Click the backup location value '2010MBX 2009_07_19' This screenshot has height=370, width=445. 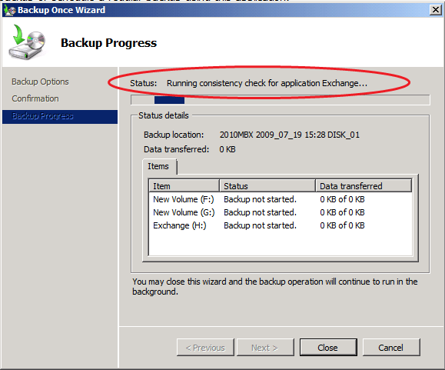click(290, 135)
